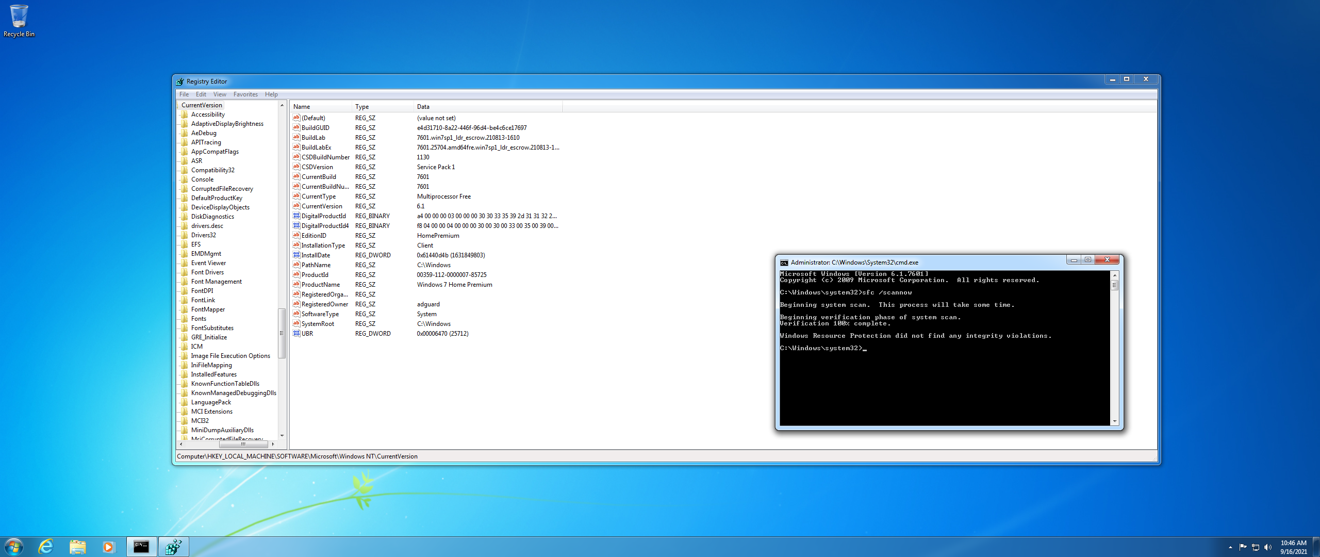Open Windows Explorer from the taskbar
The image size is (1320, 557).
77,547
